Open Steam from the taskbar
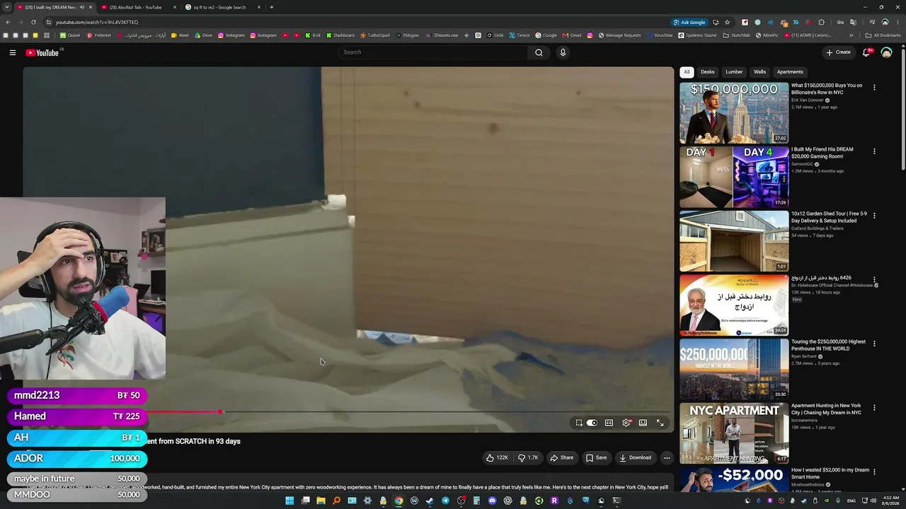Image resolution: width=906 pixels, height=509 pixels. [x=430, y=501]
